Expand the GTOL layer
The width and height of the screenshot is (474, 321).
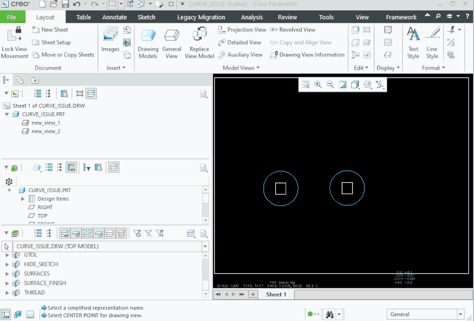coord(7,255)
